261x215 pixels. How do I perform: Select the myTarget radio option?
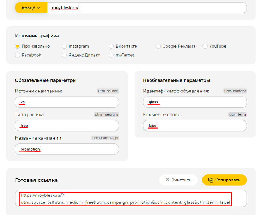tap(111, 55)
